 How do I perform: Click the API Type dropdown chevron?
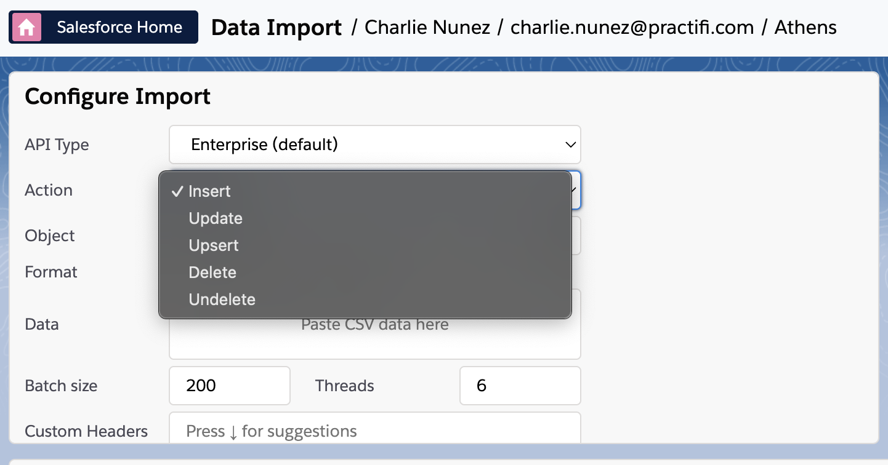(x=570, y=145)
